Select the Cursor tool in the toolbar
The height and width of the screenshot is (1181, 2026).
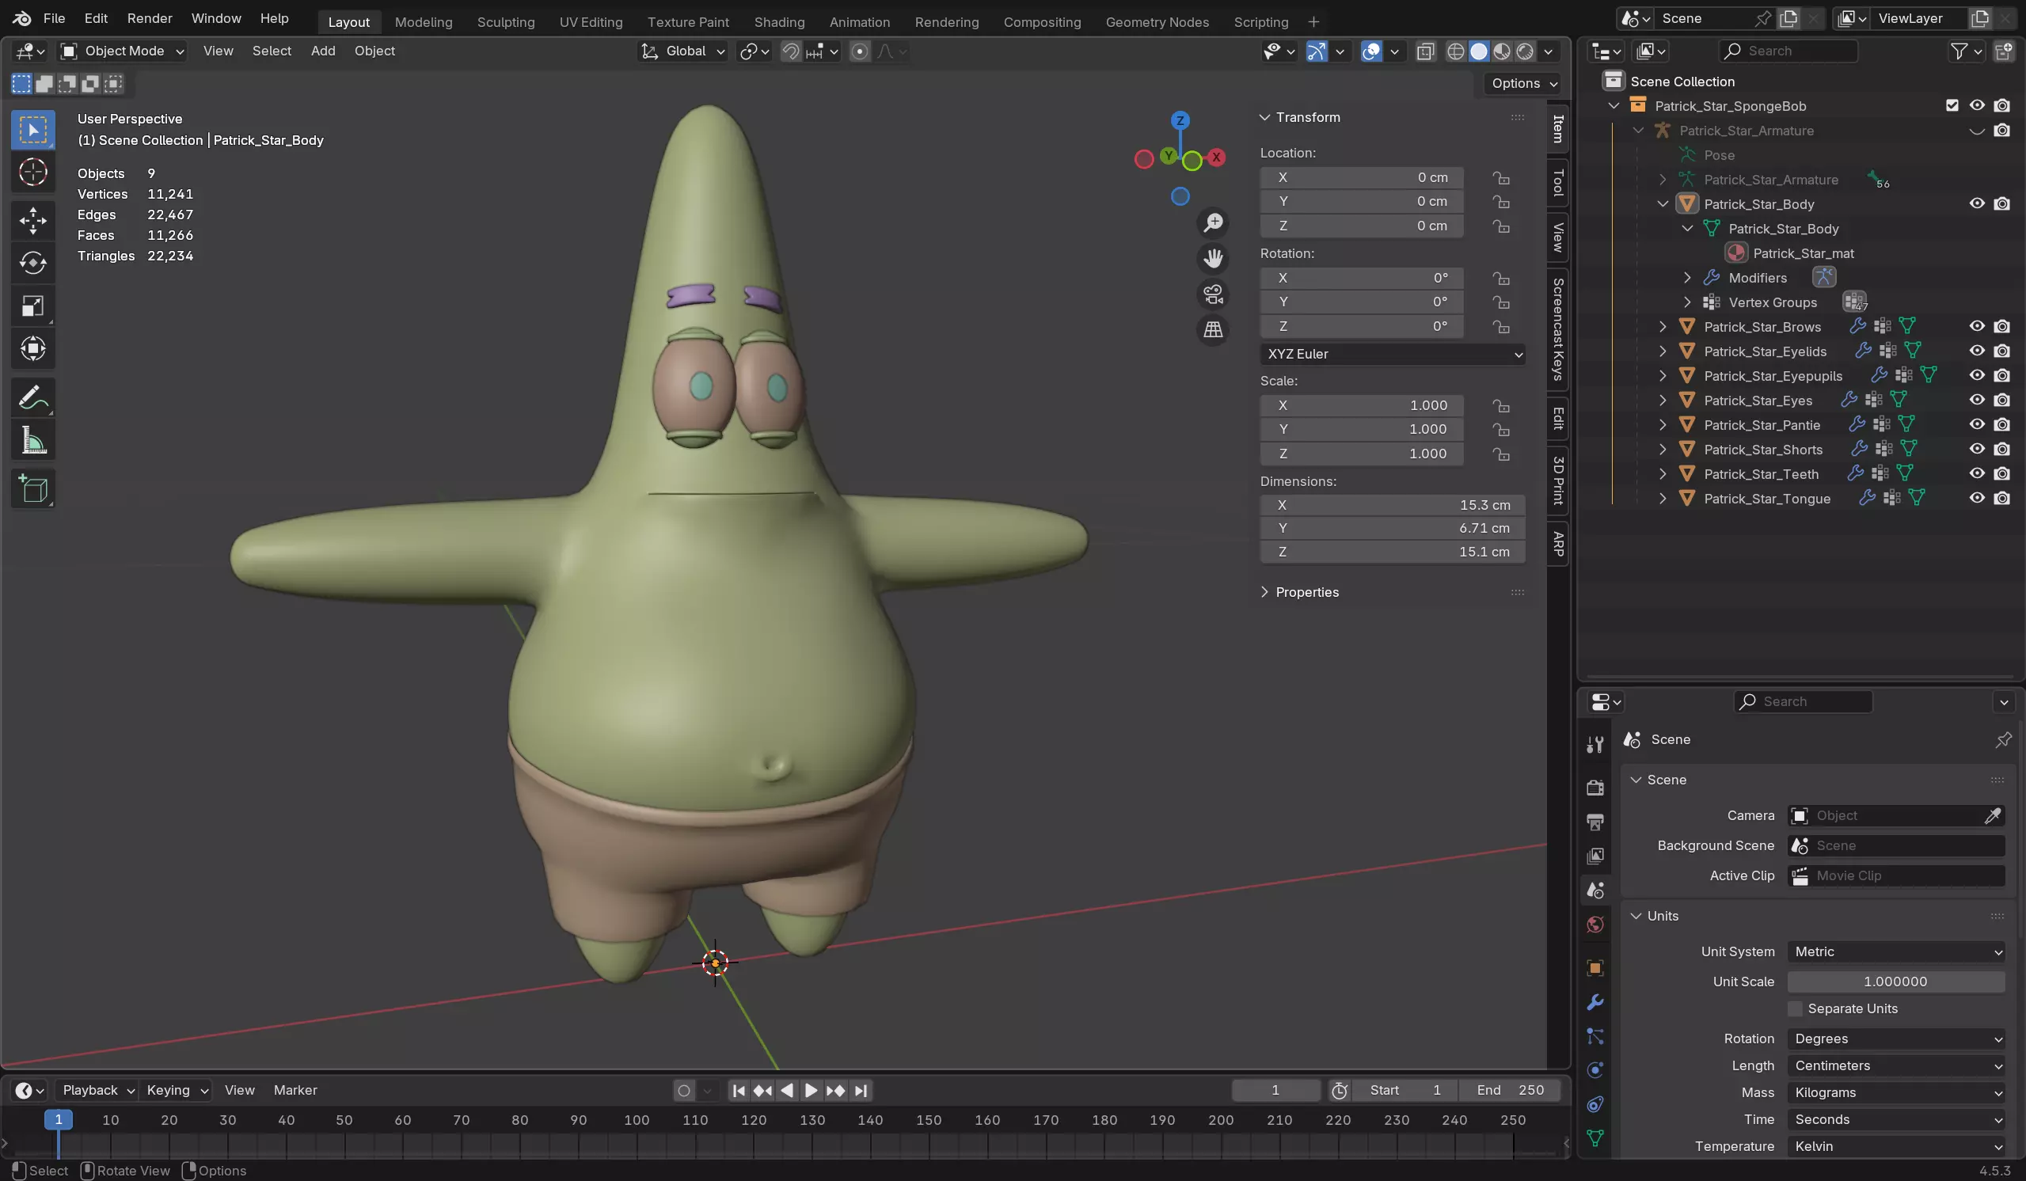(33, 172)
